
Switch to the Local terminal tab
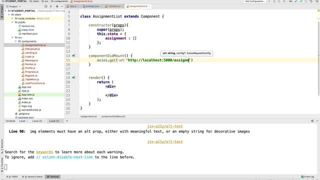[x=22, y=121]
